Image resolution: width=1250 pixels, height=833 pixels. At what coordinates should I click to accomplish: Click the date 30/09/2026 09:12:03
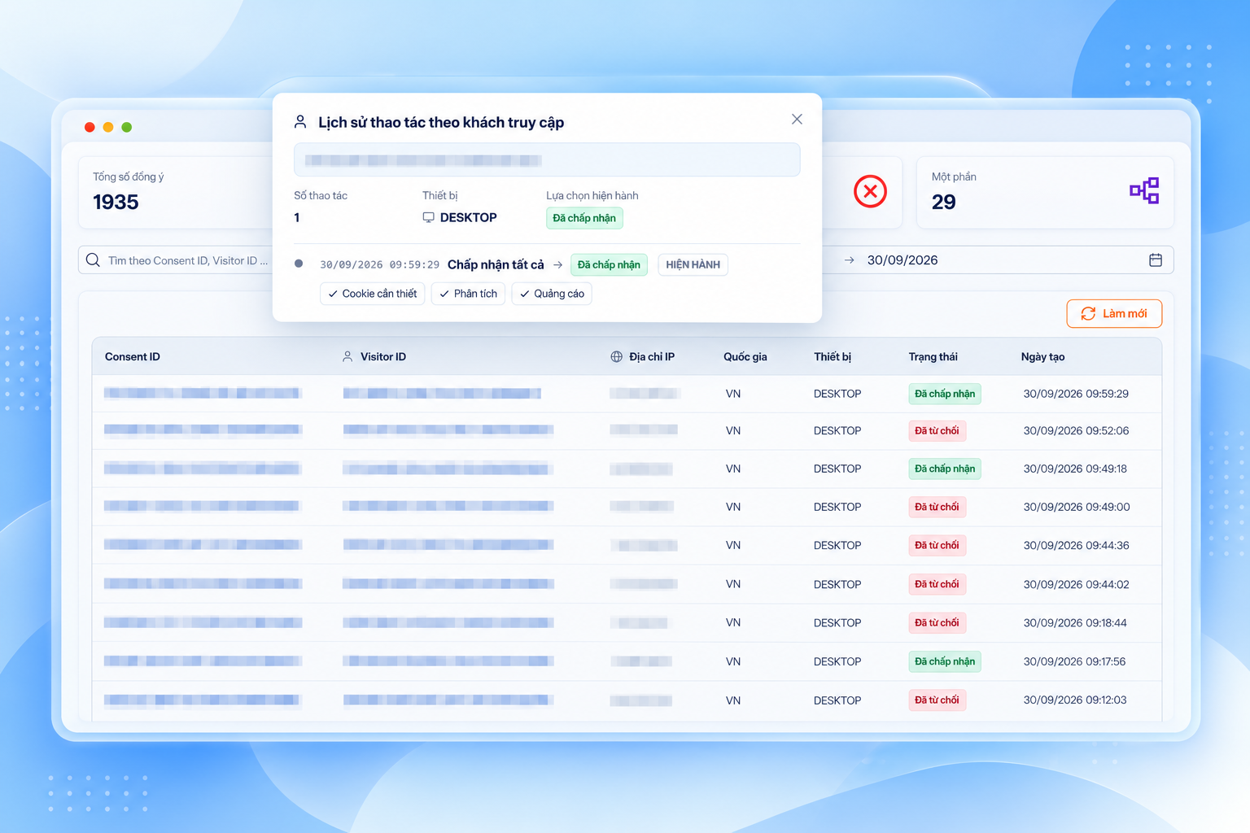pyautogui.click(x=1075, y=700)
